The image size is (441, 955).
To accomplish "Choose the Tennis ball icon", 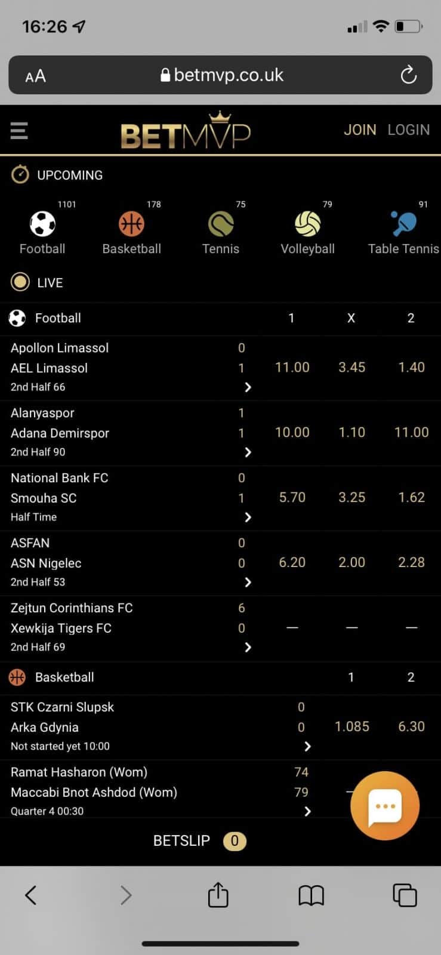I will coord(221,224).
